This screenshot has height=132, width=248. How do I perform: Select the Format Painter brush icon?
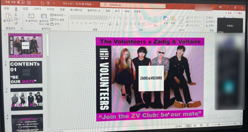16,23
